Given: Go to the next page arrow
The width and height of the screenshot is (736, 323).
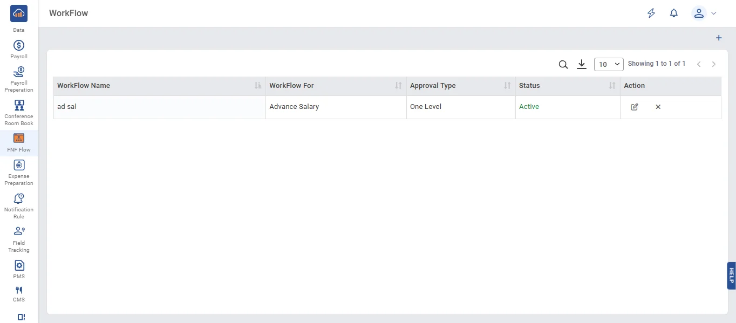Looking at the screenshot, I should point(713,64).
